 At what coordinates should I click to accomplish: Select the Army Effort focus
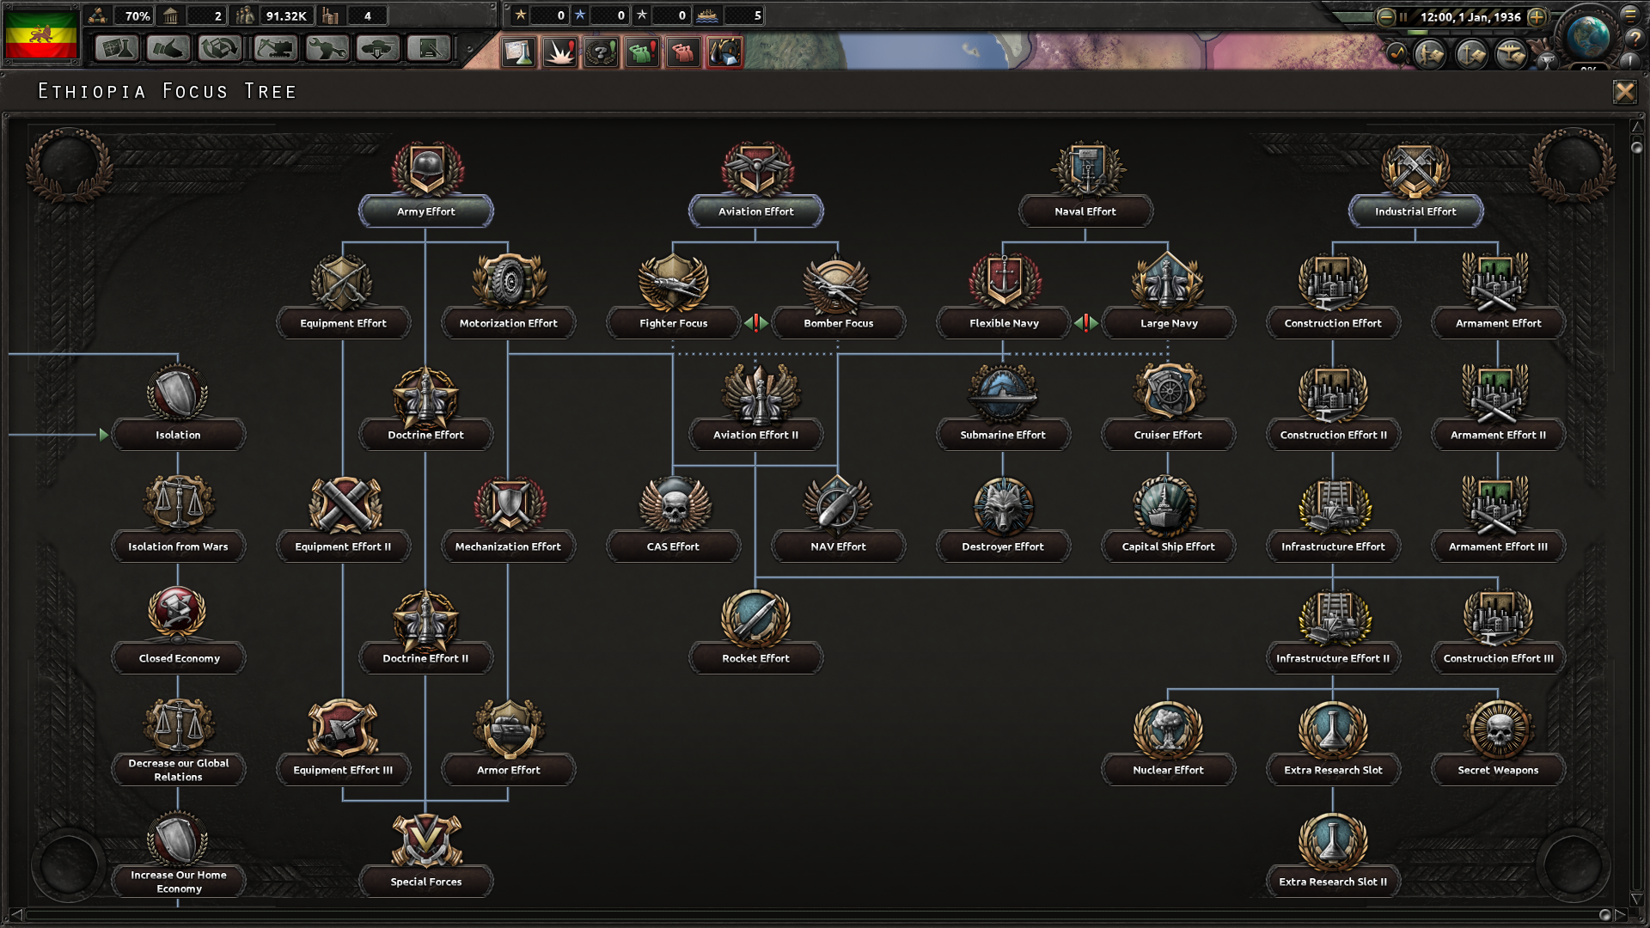pos(426,211)
